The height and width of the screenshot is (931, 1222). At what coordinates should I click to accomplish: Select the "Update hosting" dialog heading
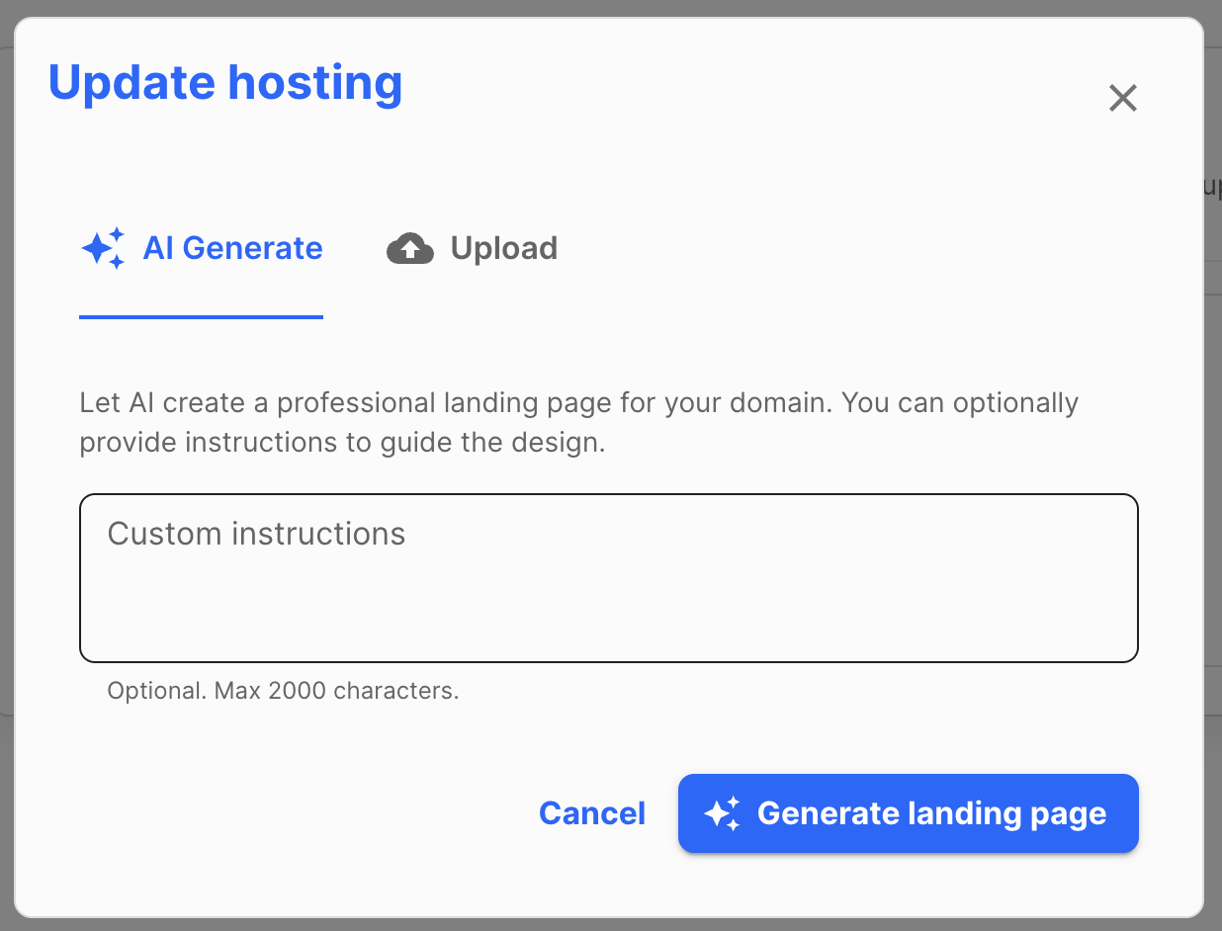tap(225, 83)
